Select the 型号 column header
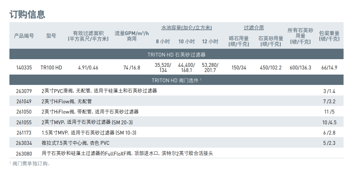This screenshot has height=174, width=357. (x=51, y=36)
